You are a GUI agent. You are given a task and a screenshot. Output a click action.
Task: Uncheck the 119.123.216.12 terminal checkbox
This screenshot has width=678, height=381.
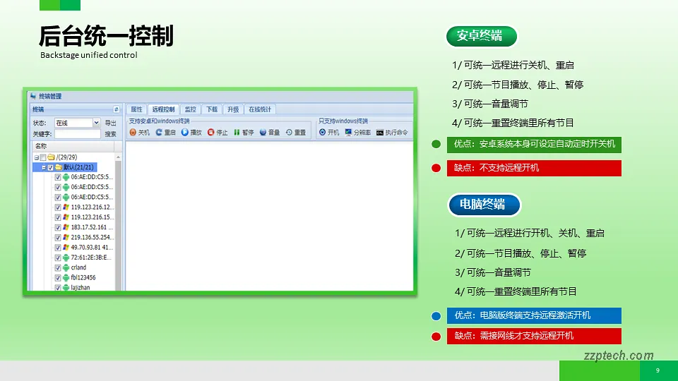(57, 207)
